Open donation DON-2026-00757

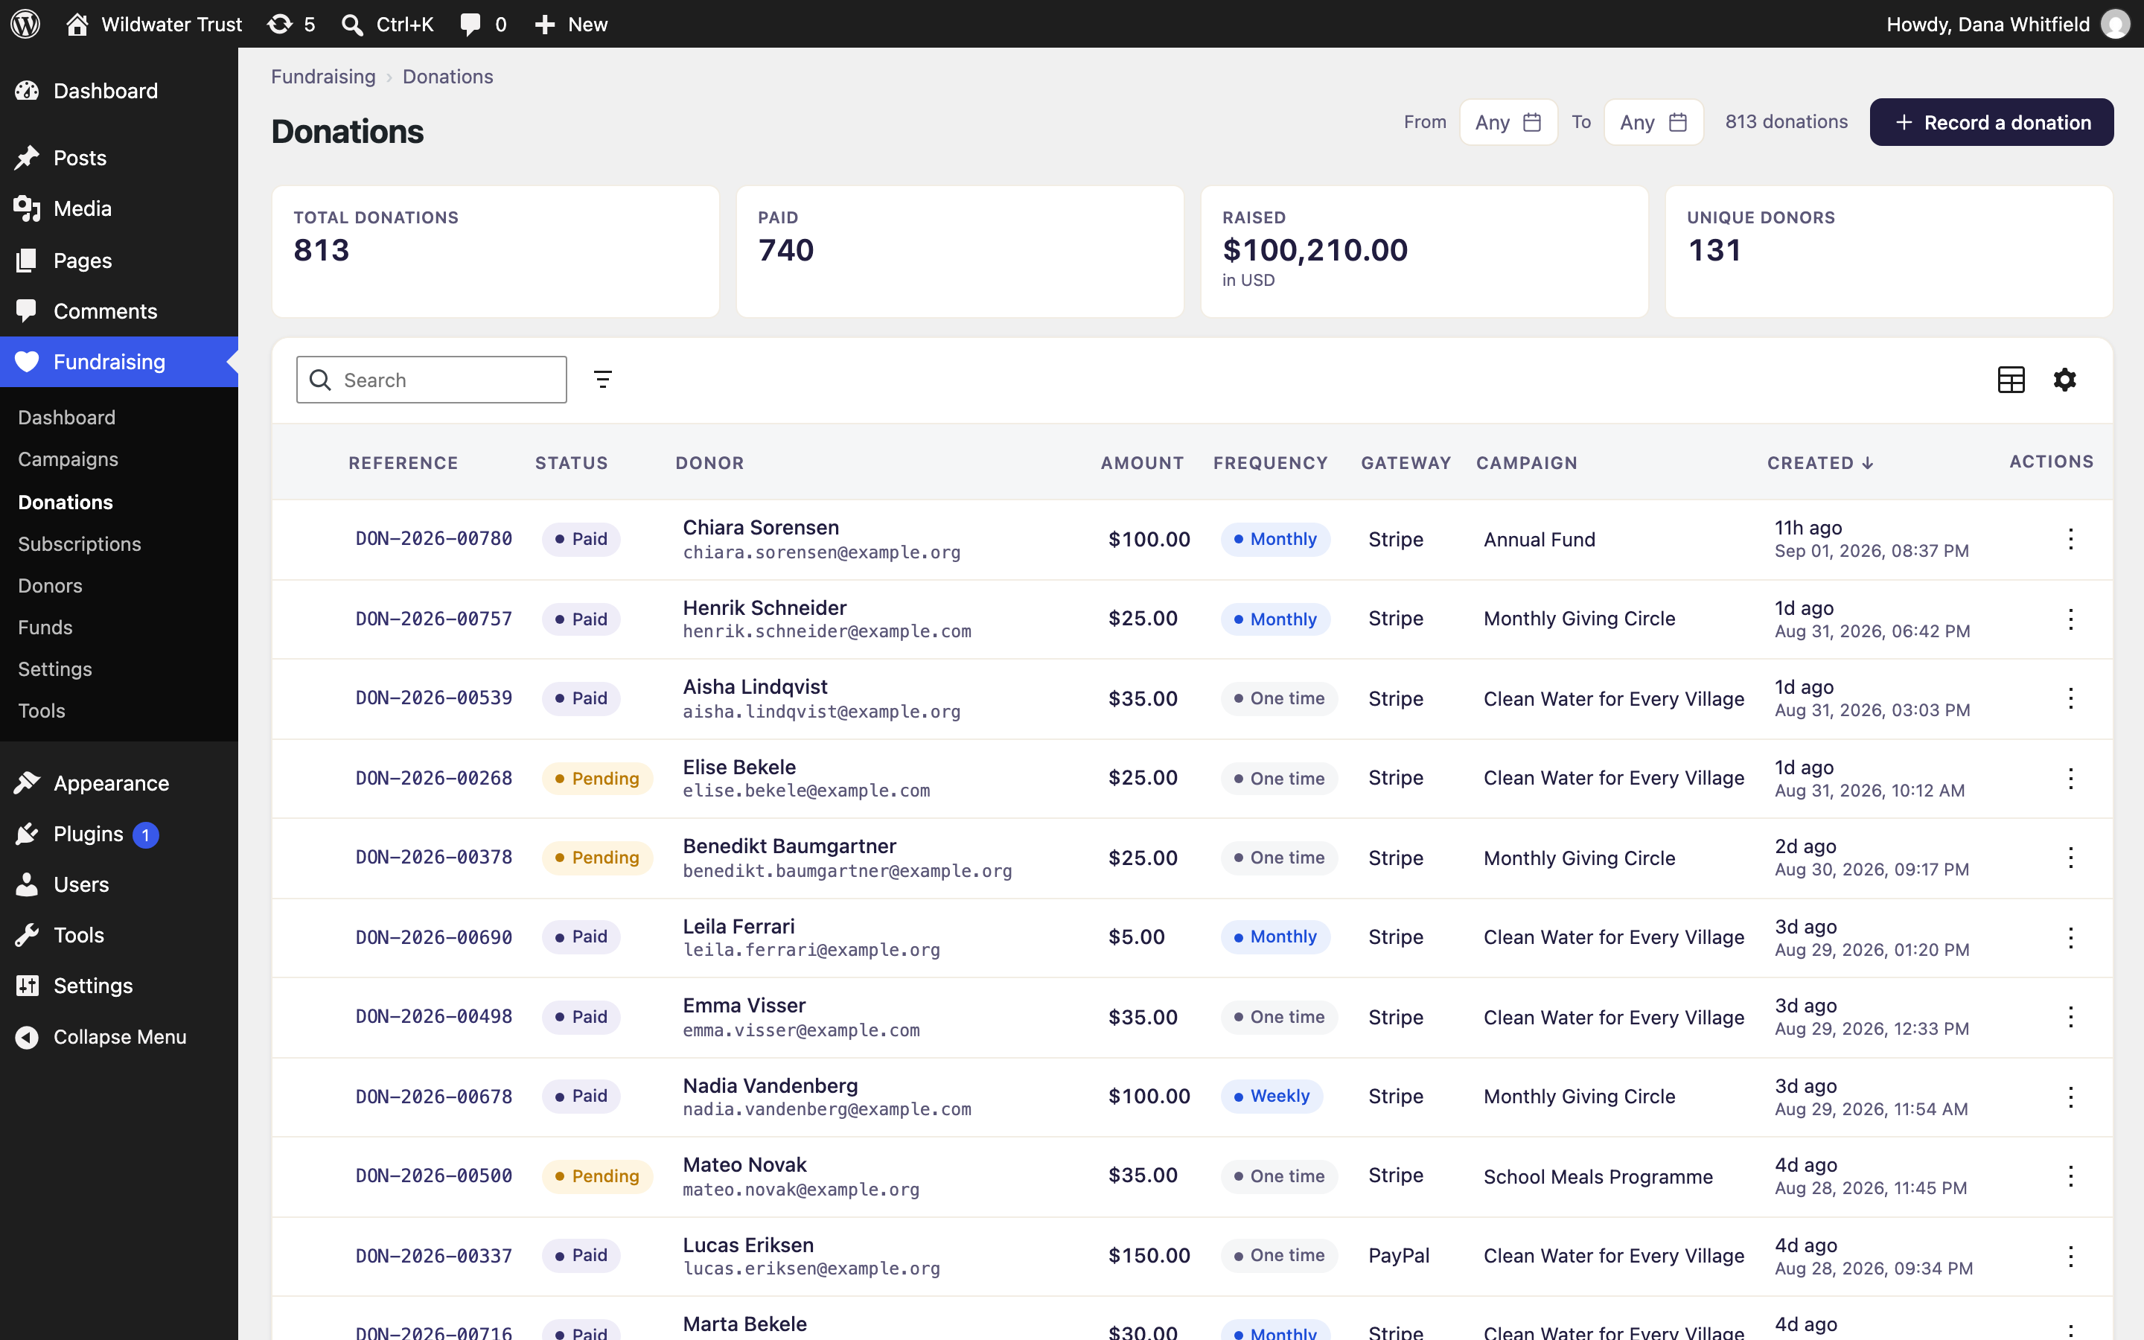[434, 619]
